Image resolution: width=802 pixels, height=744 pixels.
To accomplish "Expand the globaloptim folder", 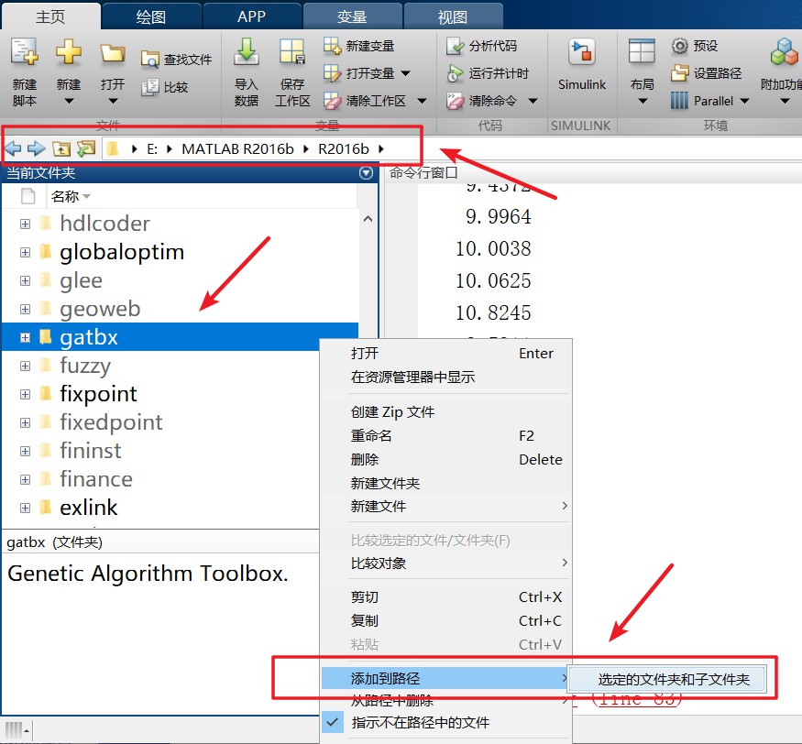I will click(25, 252).
